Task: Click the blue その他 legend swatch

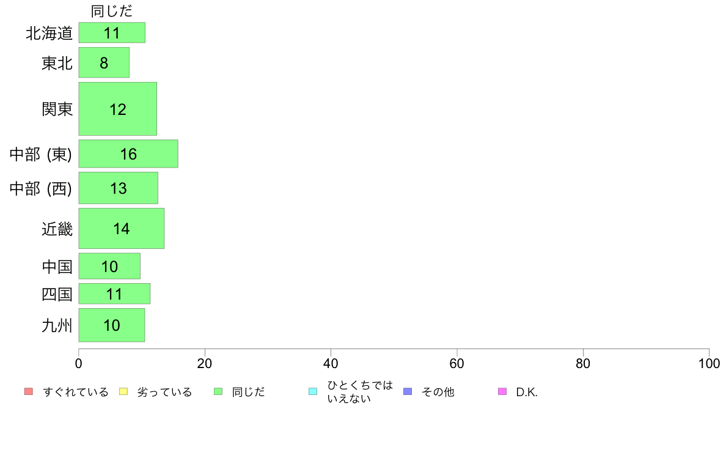Action: coord(408,391)
